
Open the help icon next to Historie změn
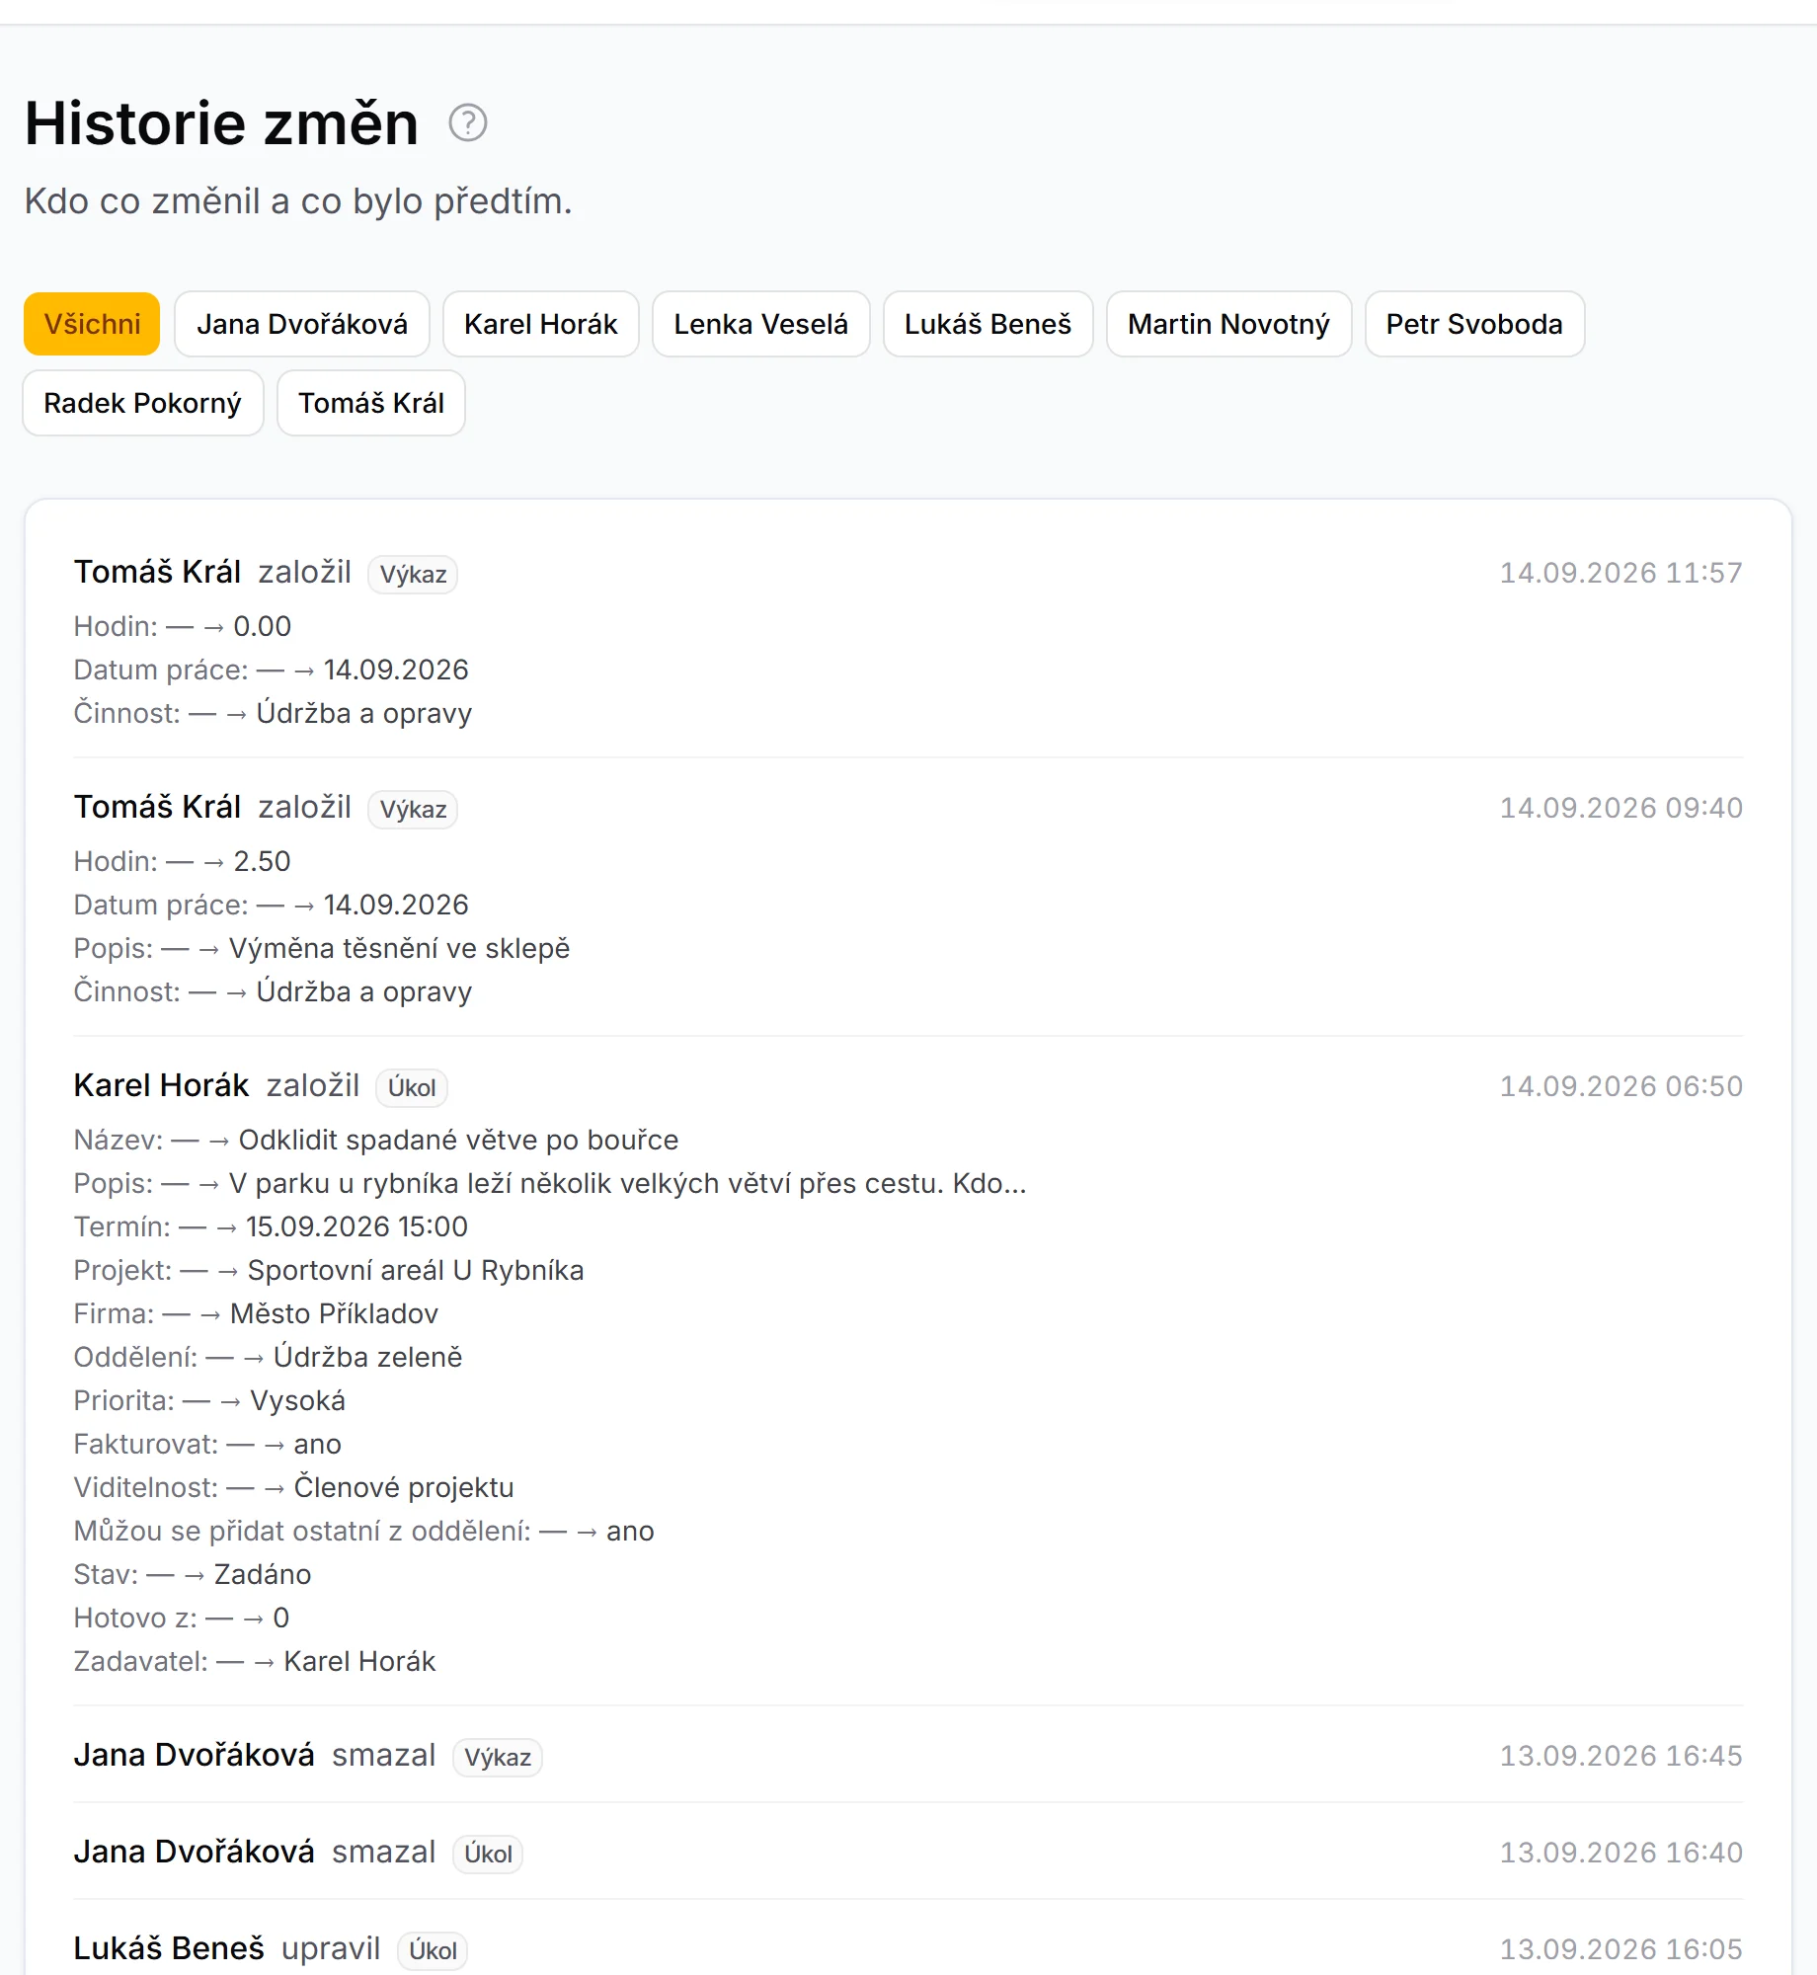(468, 123)
